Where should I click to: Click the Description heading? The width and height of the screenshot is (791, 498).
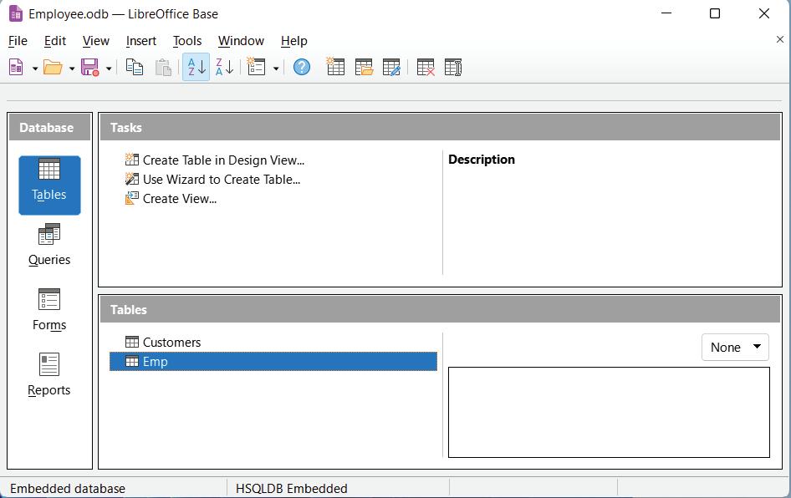click(482, 160)
